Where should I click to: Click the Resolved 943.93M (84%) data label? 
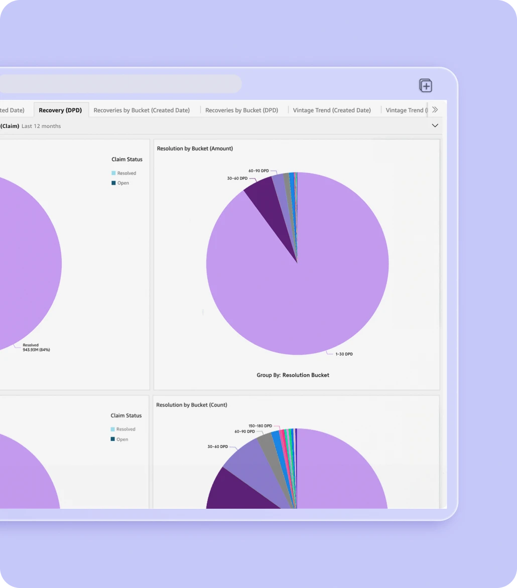click(x=36, y=347)
